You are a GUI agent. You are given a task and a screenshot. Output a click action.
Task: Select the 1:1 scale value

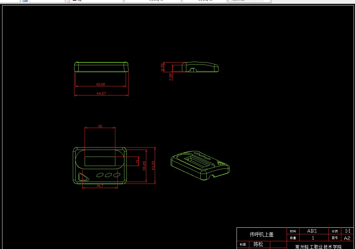348,231
